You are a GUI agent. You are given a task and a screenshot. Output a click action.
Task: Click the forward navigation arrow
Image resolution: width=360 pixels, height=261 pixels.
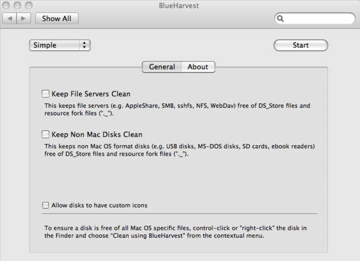coord(23,19)
